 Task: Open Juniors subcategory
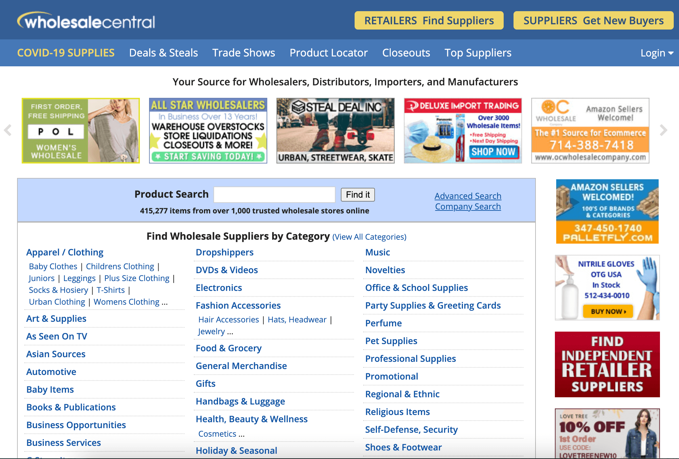click(42, 278)
